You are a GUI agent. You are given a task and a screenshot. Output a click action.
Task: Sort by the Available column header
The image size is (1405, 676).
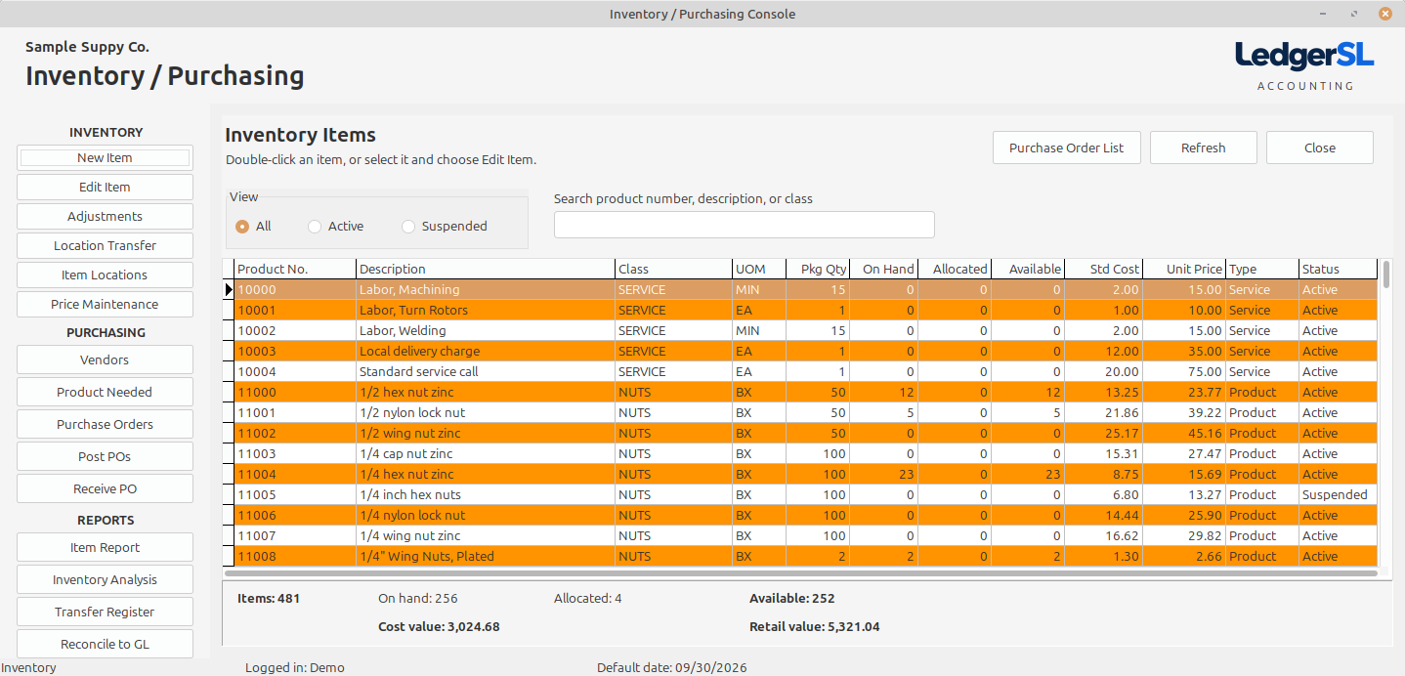(1028, 269)
